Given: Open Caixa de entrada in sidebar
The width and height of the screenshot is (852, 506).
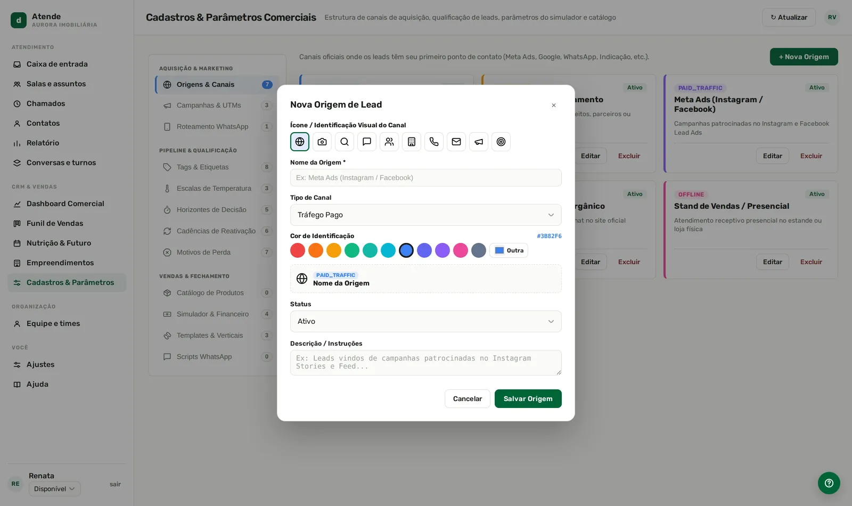Looking at the screenshot, I should click(x=67, y=64).
